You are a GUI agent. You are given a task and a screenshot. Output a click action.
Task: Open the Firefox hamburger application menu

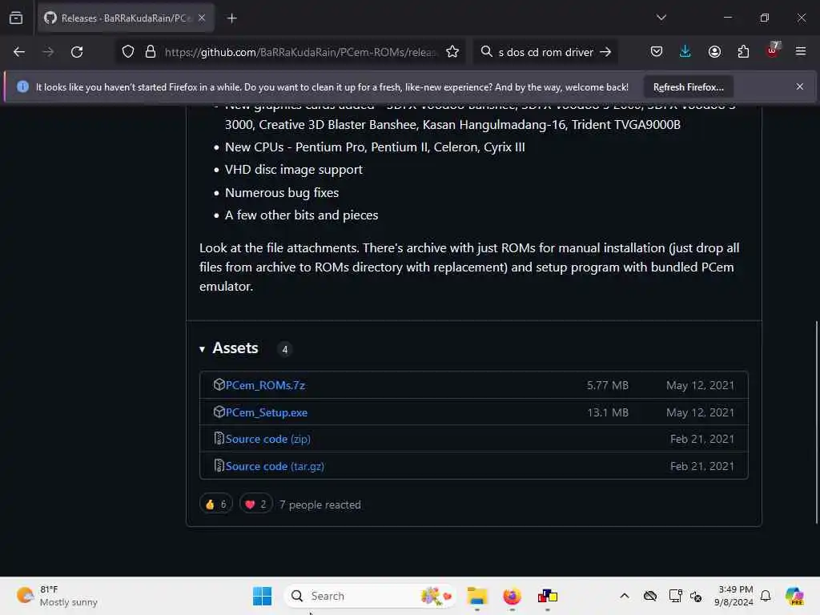point(800,51)
